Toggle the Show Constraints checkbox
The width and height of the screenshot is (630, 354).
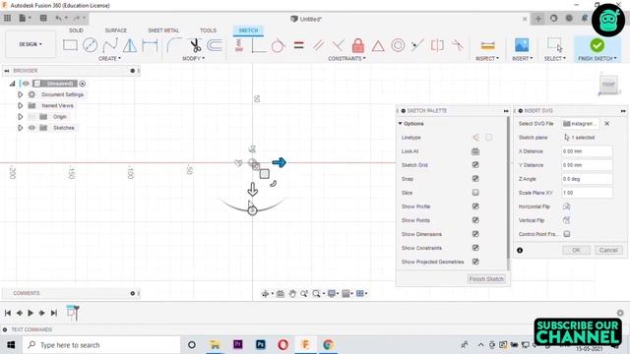(x=475, y=248)
